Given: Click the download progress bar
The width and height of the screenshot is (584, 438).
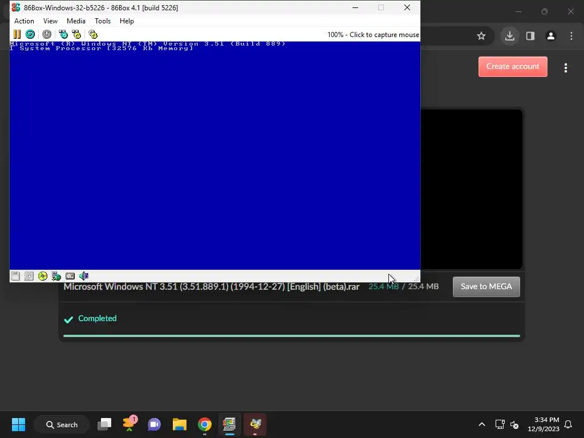Looking at the screenshot, I should 291,335.
